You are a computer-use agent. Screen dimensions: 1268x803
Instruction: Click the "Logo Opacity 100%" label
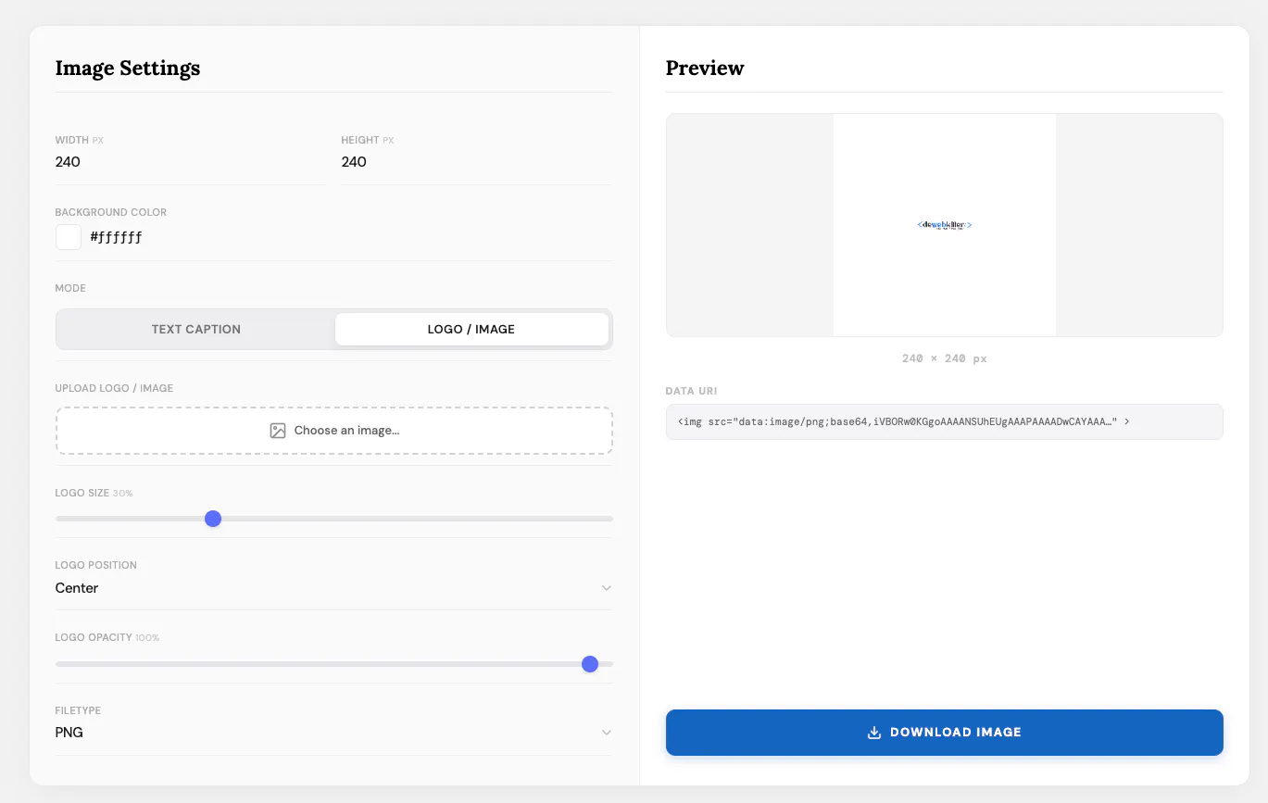click(x=107, y=637)
